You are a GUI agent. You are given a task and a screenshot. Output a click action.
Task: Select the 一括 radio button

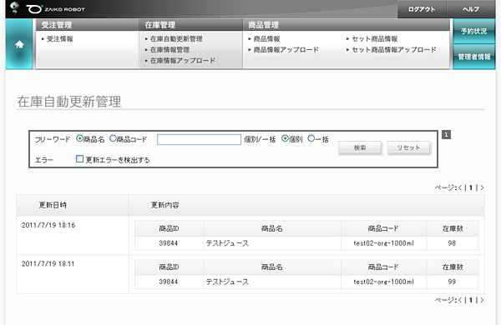[x=311, y=138]
